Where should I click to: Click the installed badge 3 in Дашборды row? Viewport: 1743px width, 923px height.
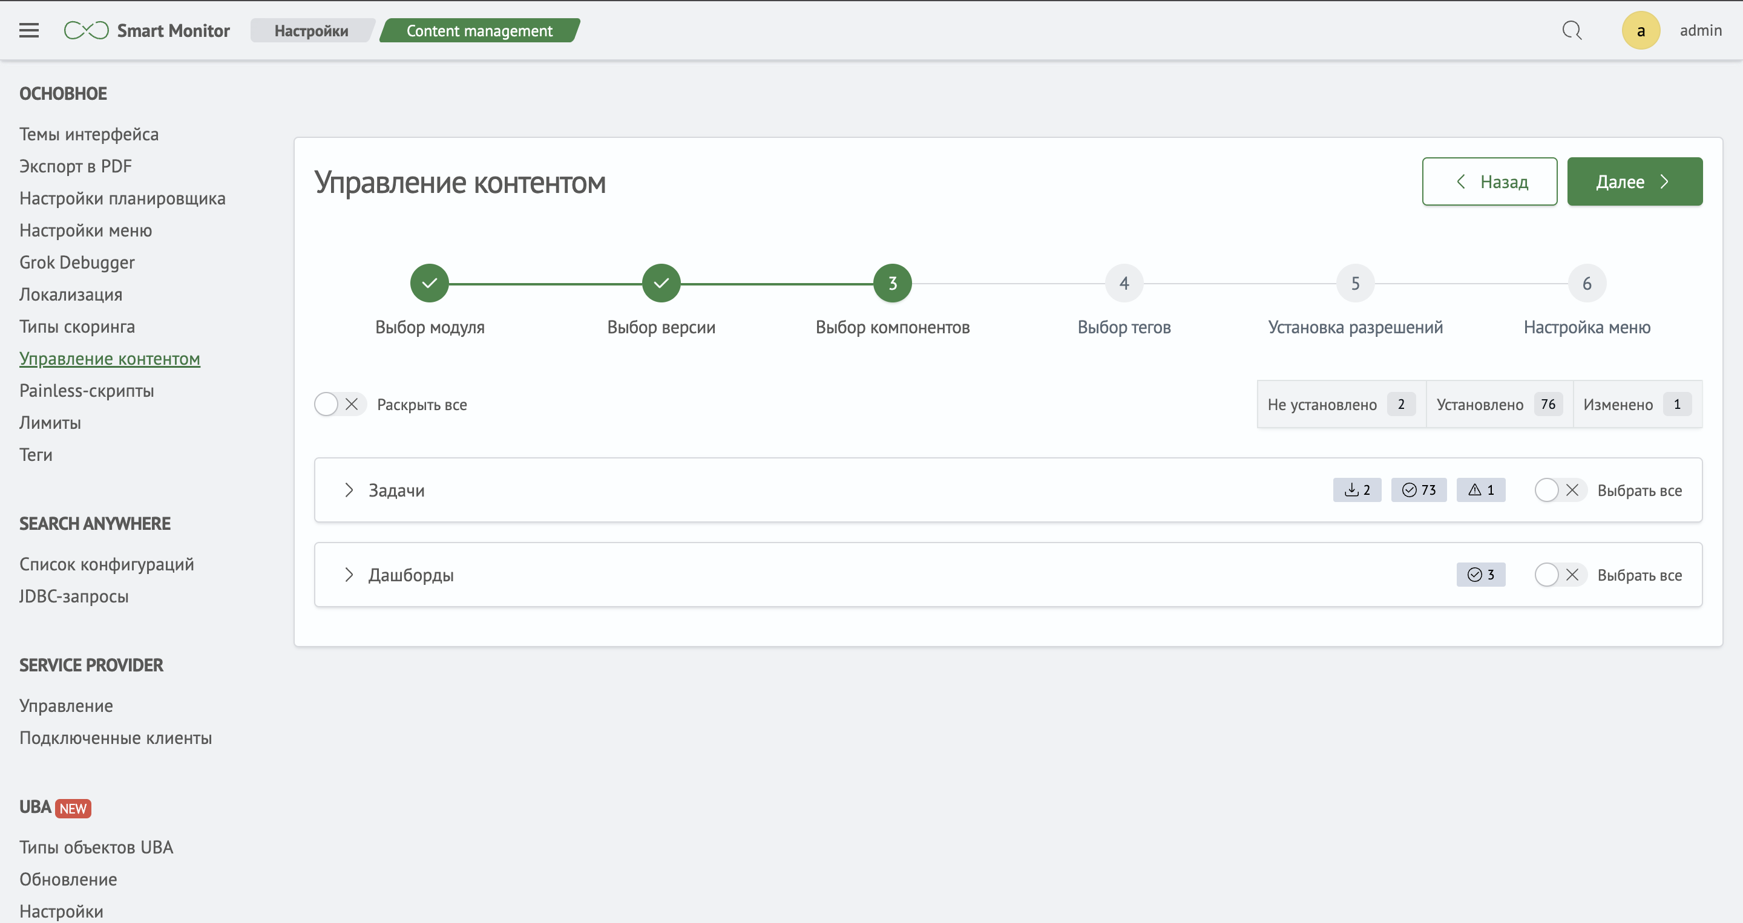tap(1480, 575)
